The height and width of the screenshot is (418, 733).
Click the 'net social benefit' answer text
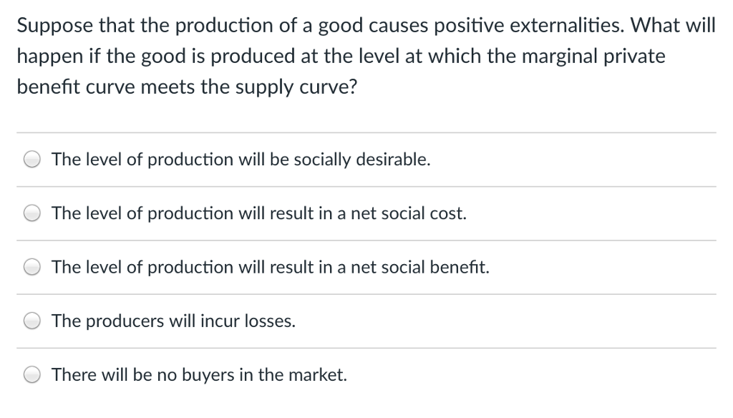pyautogui.click(x=271, y=267)
